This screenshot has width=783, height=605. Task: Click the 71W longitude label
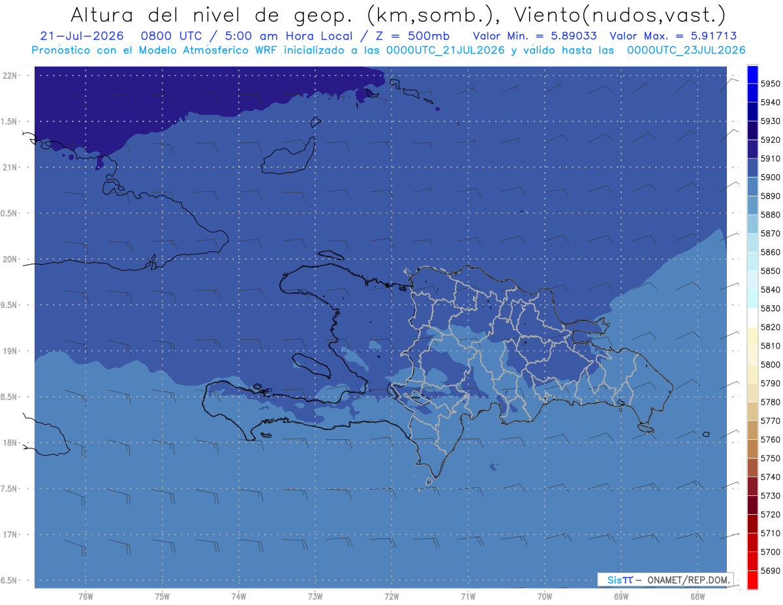click(x=468, y=597)
